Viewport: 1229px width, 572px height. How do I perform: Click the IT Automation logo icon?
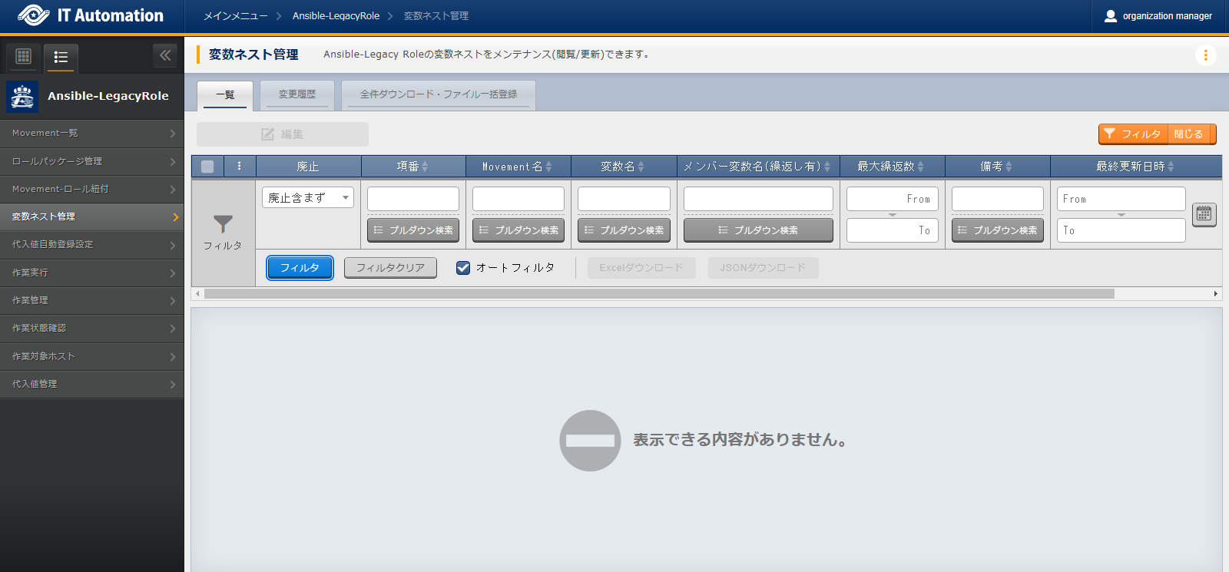coord(33,15)
